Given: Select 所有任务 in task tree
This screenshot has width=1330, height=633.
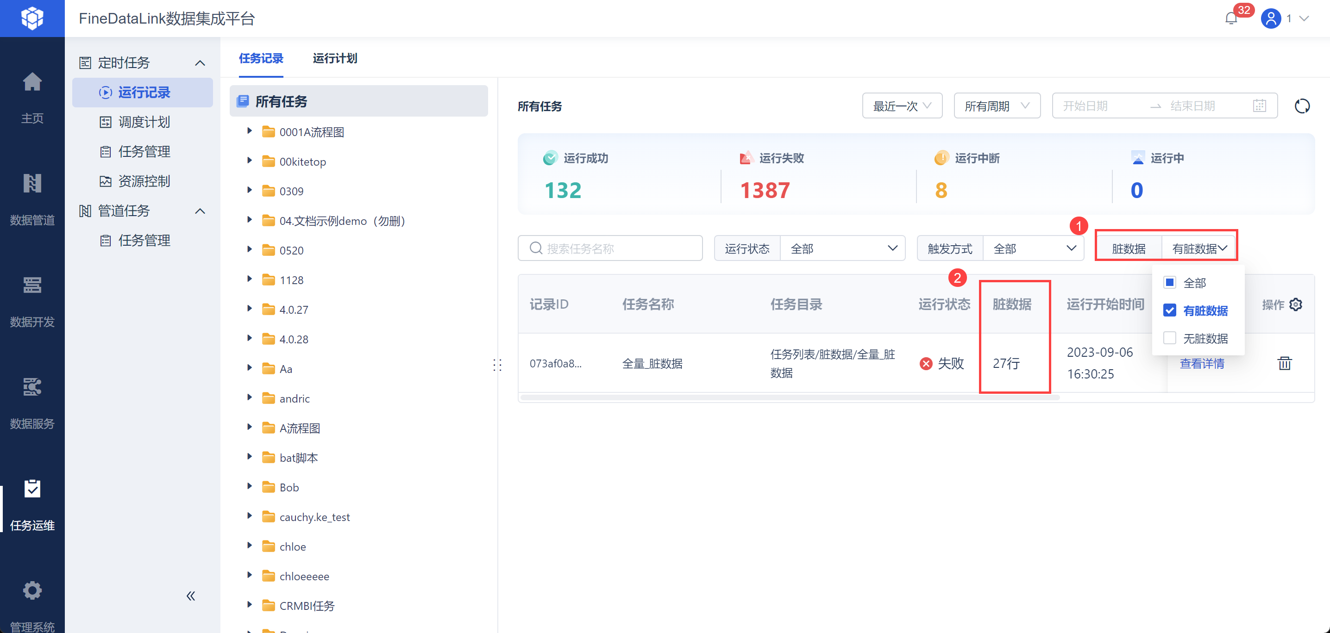Looking at the screenshot, I should pos(282,102).
